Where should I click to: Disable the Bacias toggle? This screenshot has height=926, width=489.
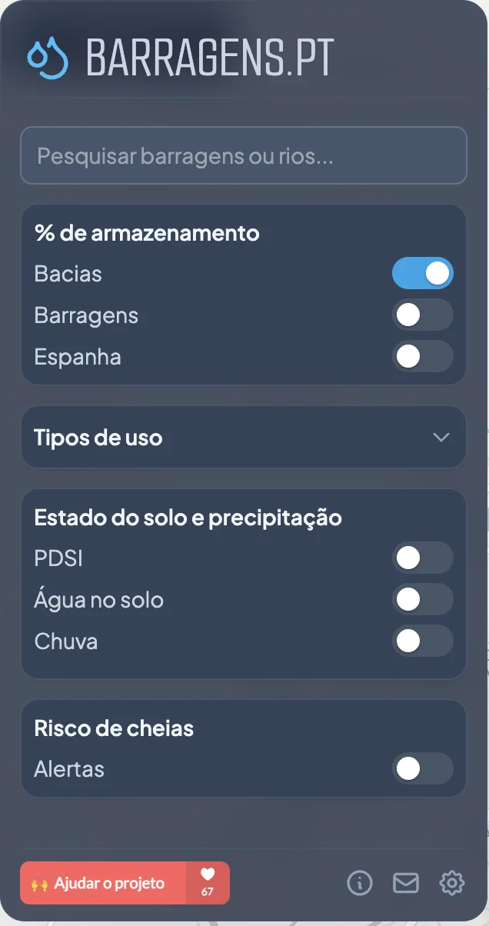pyautogui.click(x=423, y=273)
